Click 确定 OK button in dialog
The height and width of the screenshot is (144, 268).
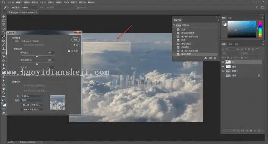tap(75, 40)
